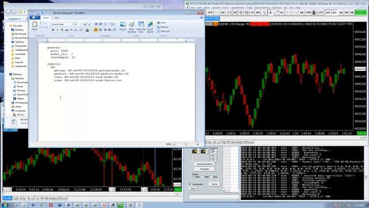The height and width of the screenshot is (208, 369).
Task: Select the line drawing tool in Sierra Chart
Action: point(276,13)
